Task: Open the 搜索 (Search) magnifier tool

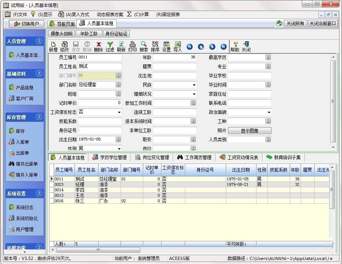Action: [x=144, y=46]
